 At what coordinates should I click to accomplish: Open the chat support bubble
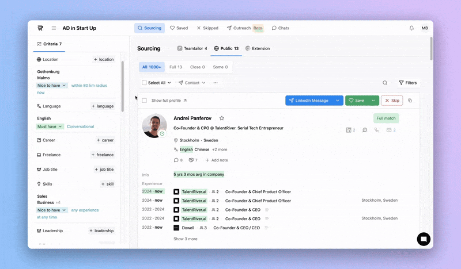[x=424, y=239]
